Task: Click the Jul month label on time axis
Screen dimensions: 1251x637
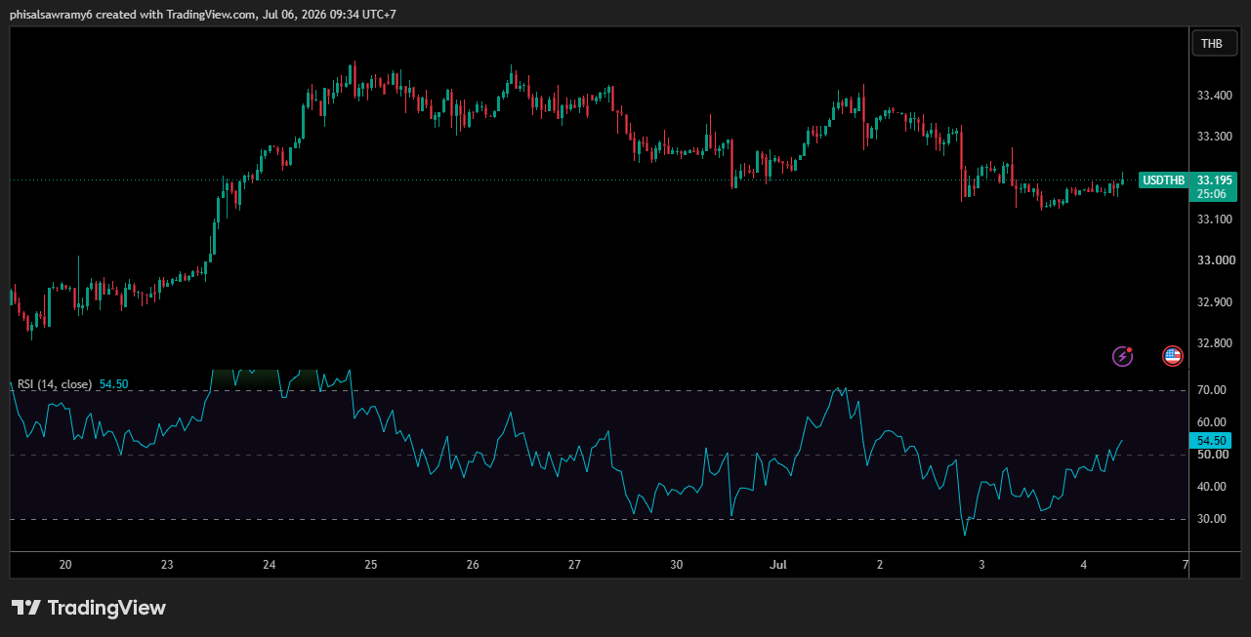Action: pyautogui.click(x=778, y=565)
